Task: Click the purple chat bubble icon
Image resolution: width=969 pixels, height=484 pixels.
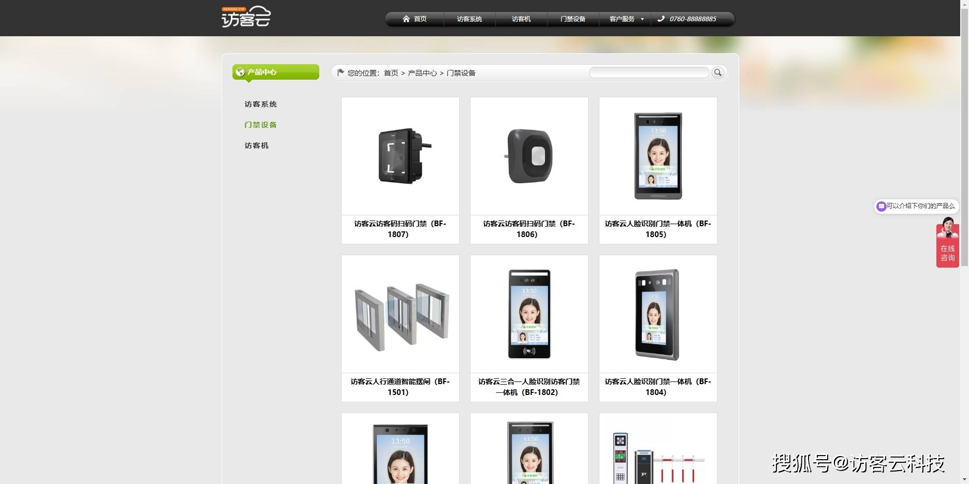Action: point(881,207)
